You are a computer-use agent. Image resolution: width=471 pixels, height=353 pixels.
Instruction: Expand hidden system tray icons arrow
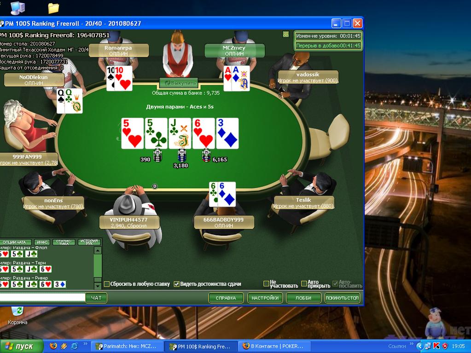tap(419, 346)
